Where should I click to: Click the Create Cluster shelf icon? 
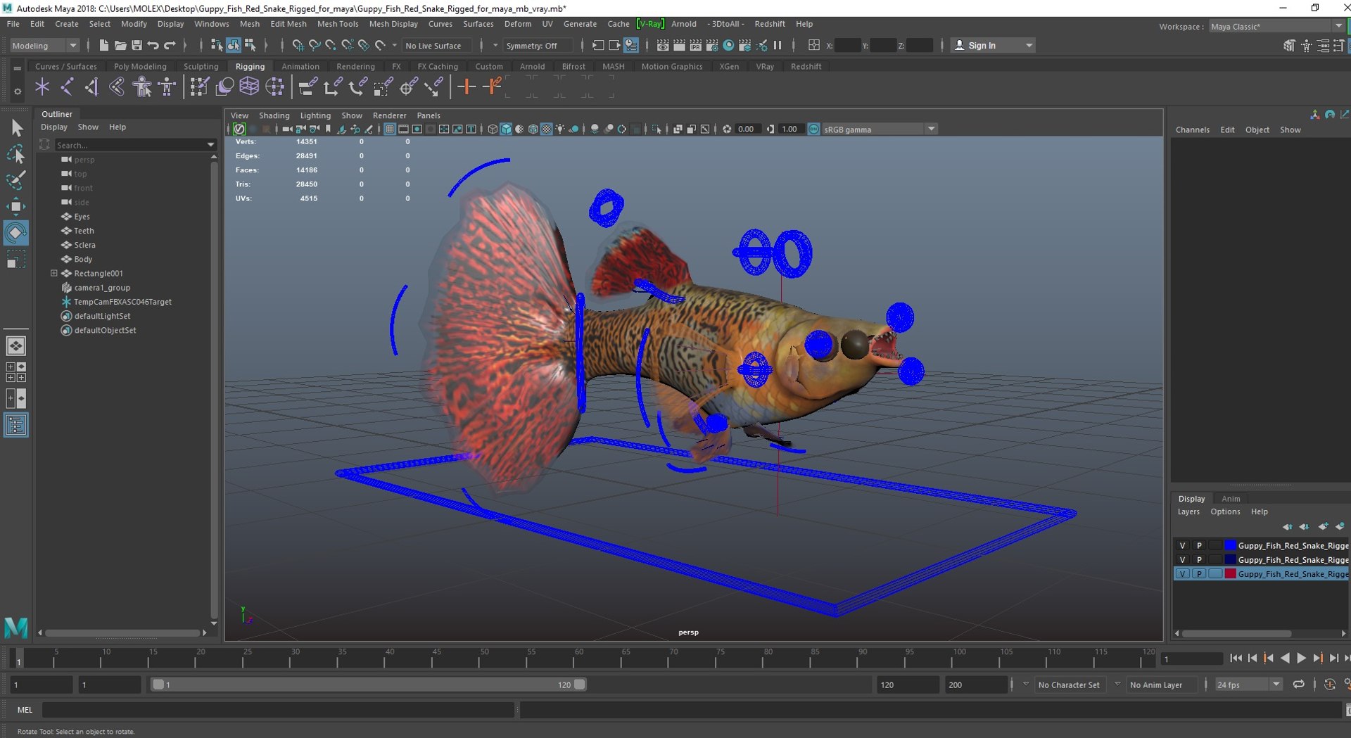click(275, 87)
